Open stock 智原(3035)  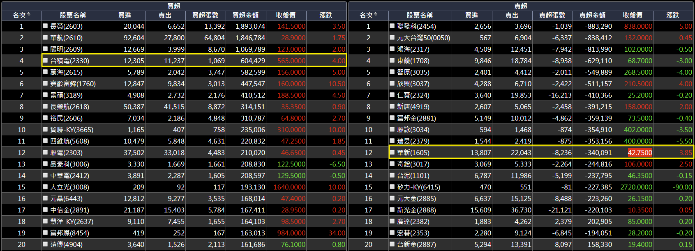[x=413, y=72]
